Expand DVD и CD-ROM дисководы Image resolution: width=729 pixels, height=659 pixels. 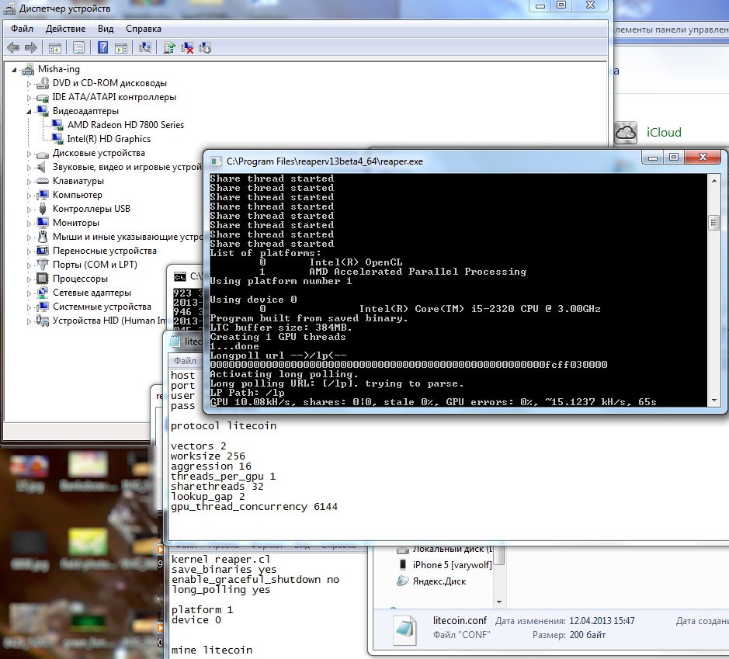(x=29, y=84)
